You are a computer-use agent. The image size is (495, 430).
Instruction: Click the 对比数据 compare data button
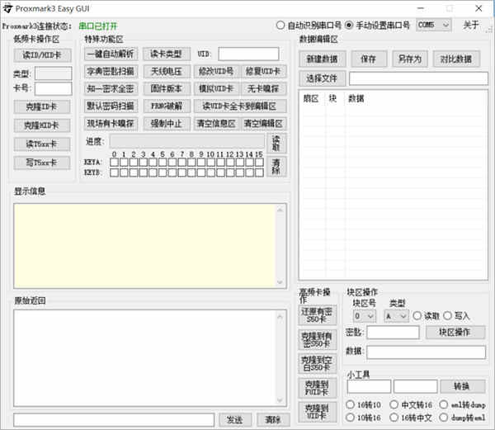click(x=456, y=59)
